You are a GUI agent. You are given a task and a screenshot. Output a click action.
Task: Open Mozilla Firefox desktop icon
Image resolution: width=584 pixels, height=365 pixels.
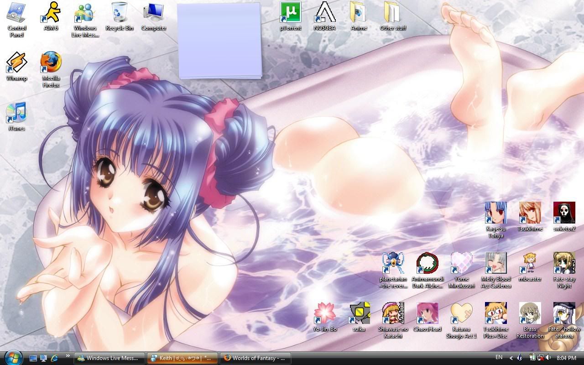coord(51,63)
